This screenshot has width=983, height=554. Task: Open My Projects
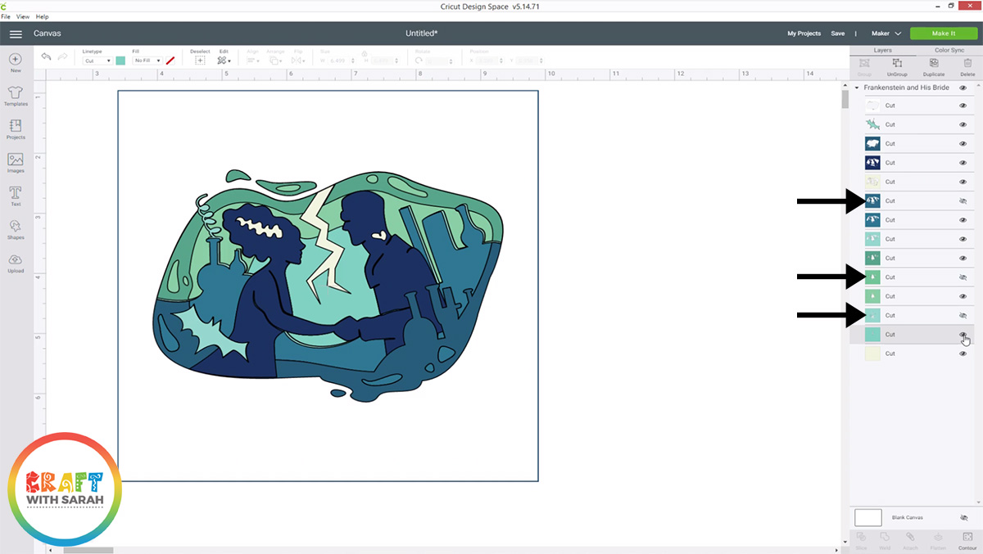804,34
